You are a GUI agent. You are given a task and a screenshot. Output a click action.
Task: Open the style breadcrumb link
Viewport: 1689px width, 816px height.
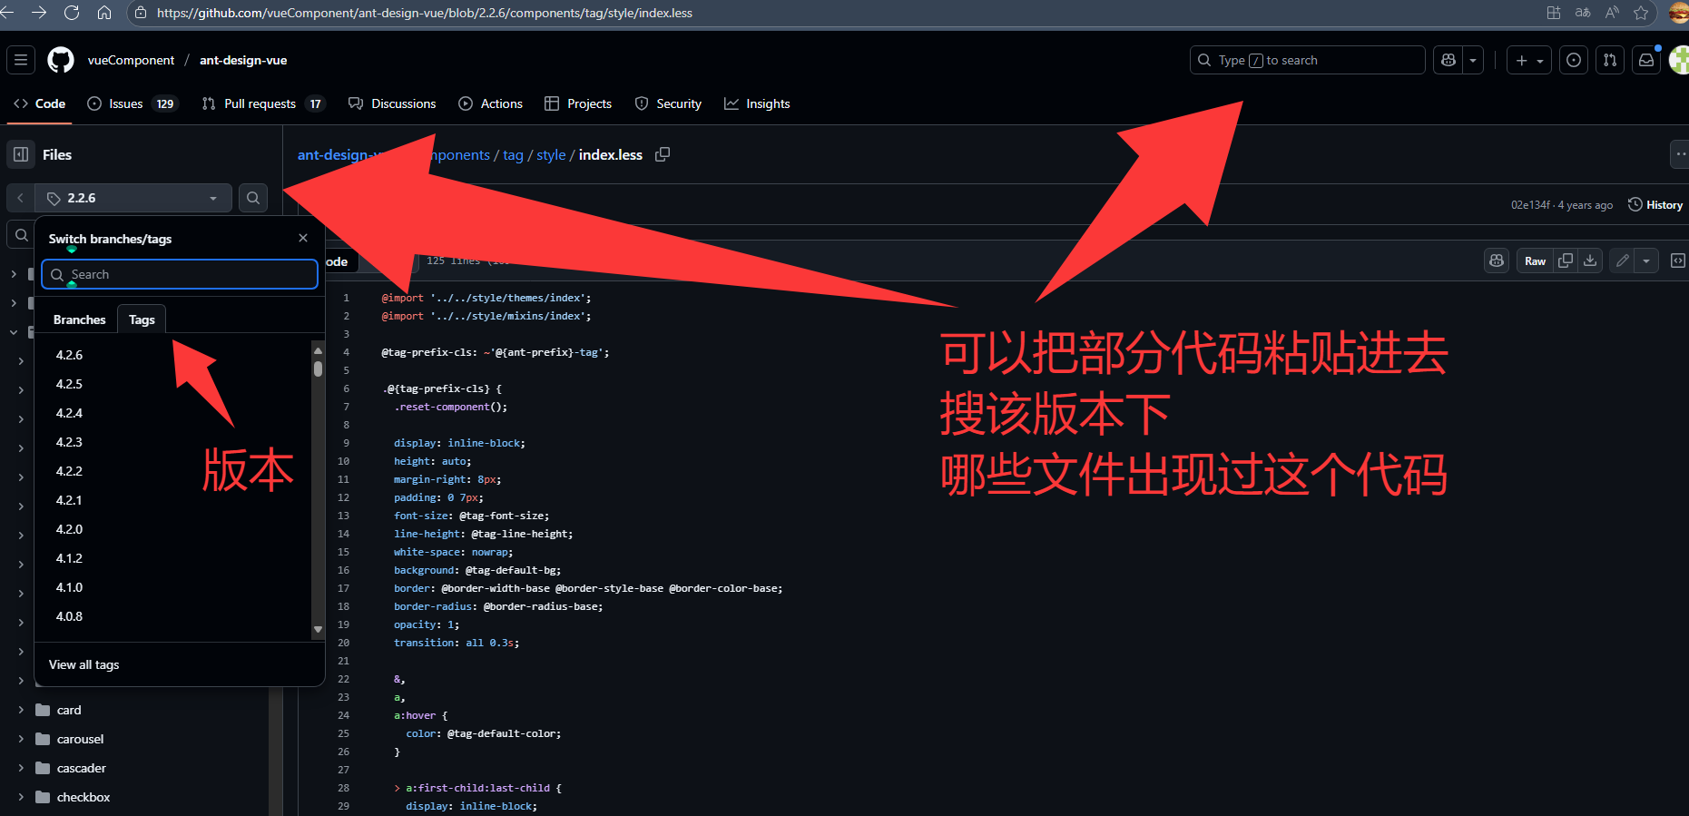551,155
